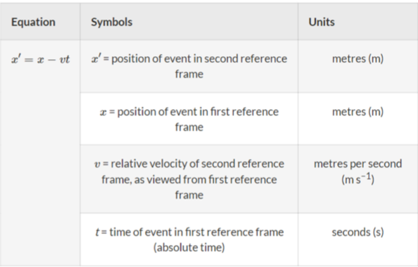Click the italic t symbol in time definition
This screenshot has height=267, width=418.
tap(96, 232)
